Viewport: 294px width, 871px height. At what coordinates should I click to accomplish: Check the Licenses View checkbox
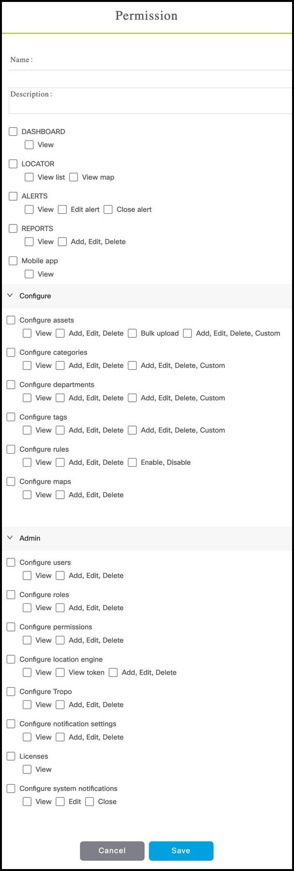pos(27,769)
